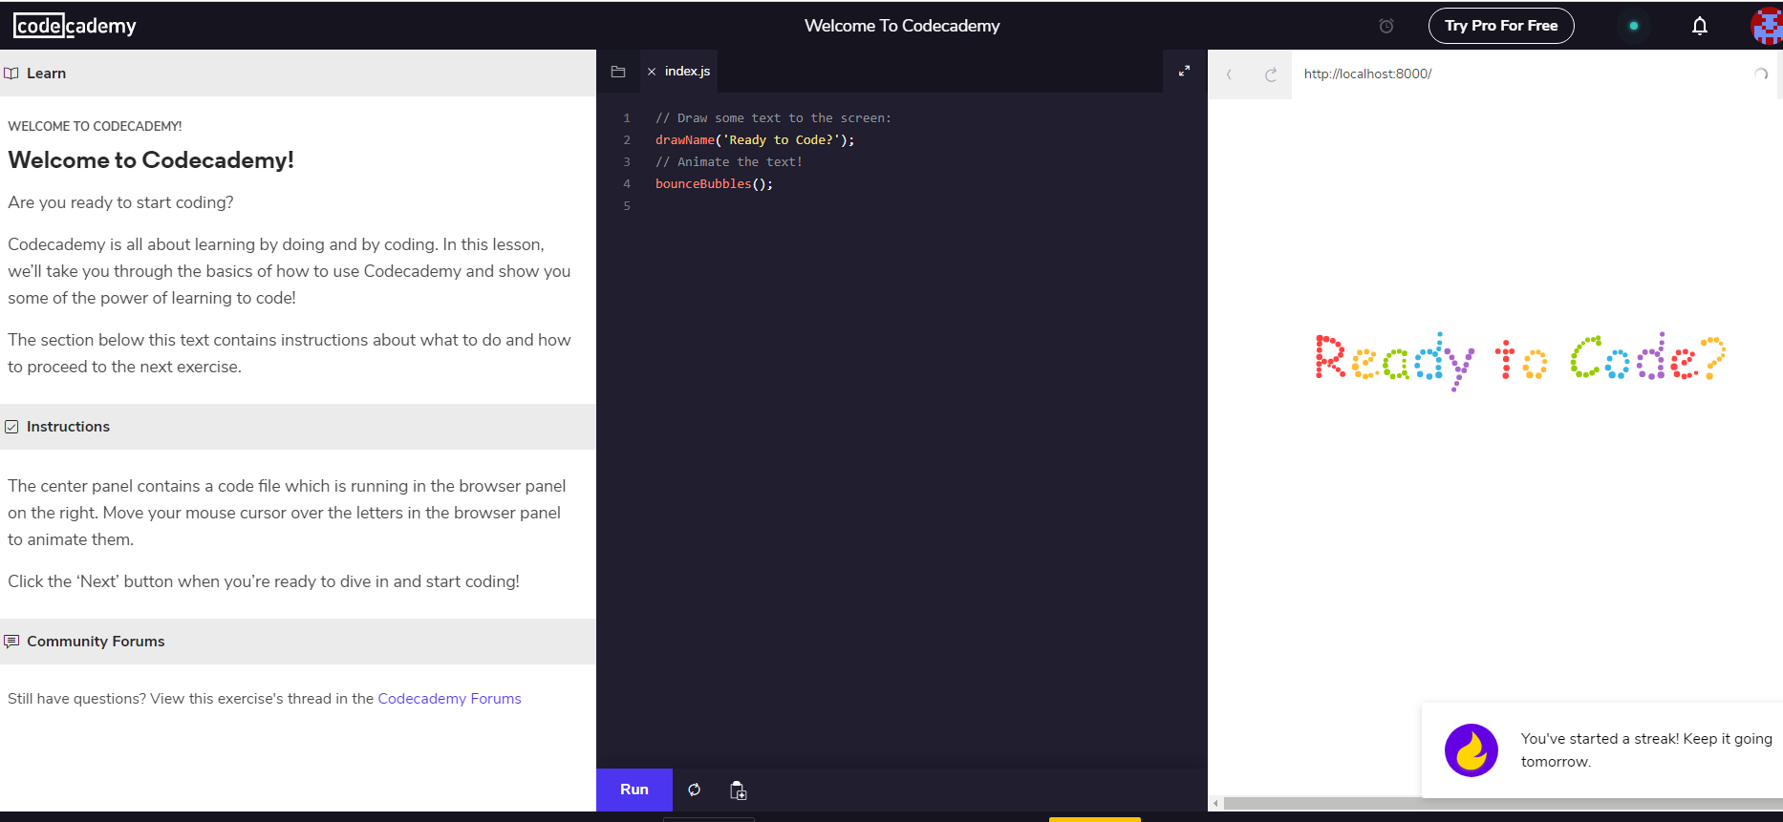The width and height of the screenshot is (1783, 822).
Task: Collapse the Instructions section header
Action: coord(298,427)
